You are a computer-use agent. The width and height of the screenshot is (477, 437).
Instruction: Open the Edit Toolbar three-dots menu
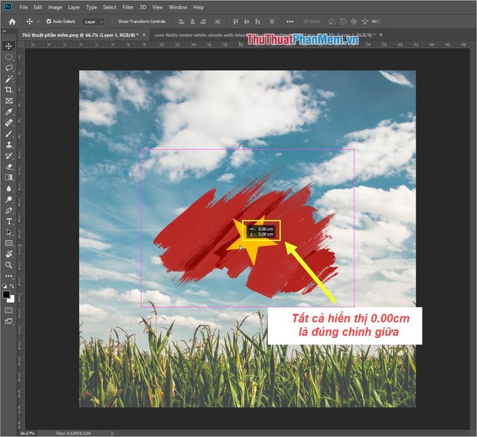[x=8, y=276]
